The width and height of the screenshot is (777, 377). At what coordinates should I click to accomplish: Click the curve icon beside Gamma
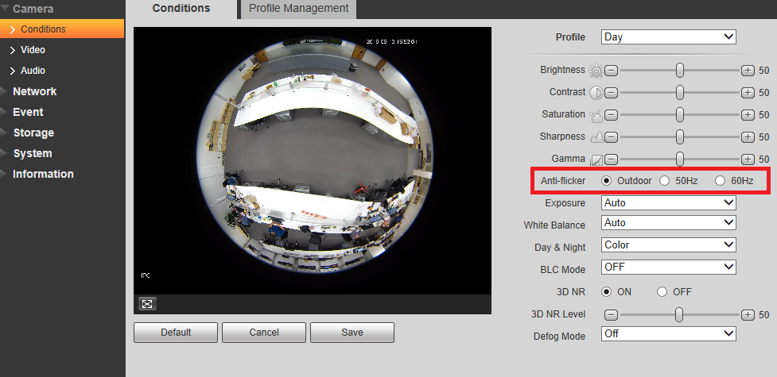[596, 160]
